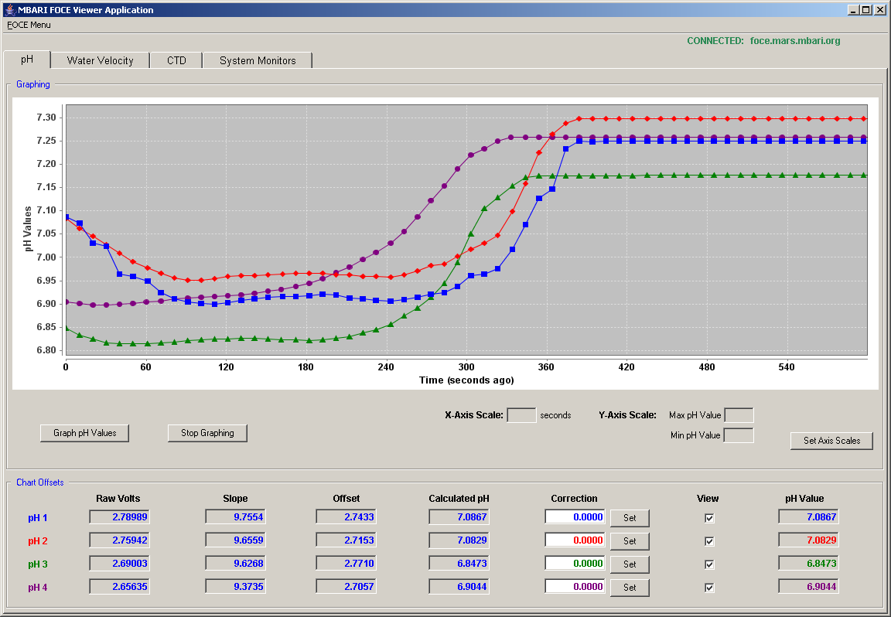Switch to the Water Velocity tab
The width and height of the screenshot is (891, 617).
[100, 60]
